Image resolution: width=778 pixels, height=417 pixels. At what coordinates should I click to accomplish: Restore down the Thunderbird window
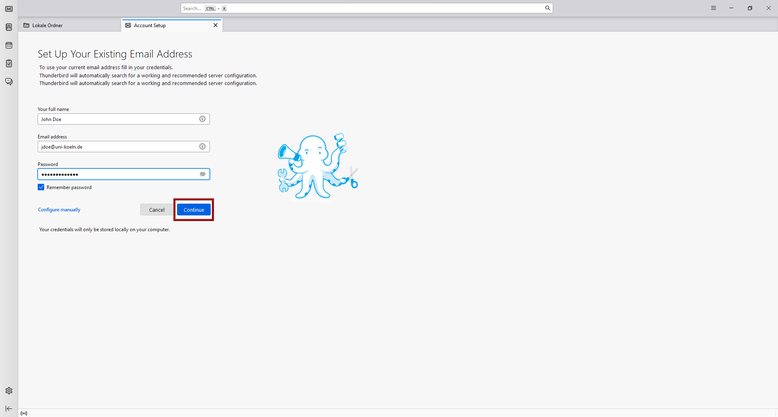coord(750,8)
